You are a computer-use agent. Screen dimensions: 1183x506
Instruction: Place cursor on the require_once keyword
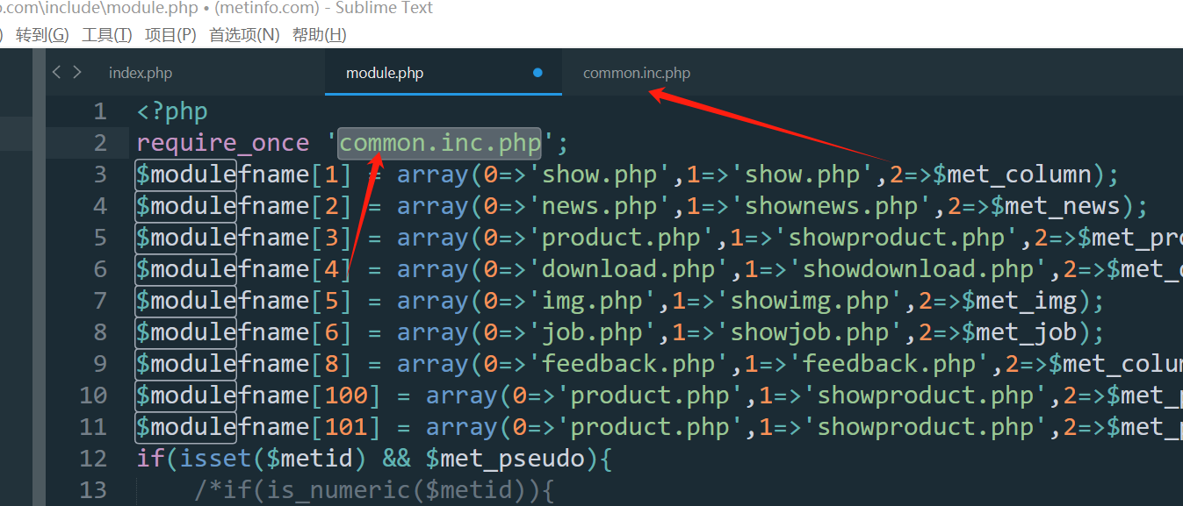tap(223, 143)
